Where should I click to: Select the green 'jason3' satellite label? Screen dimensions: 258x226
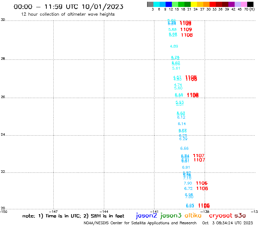[171, 216]
